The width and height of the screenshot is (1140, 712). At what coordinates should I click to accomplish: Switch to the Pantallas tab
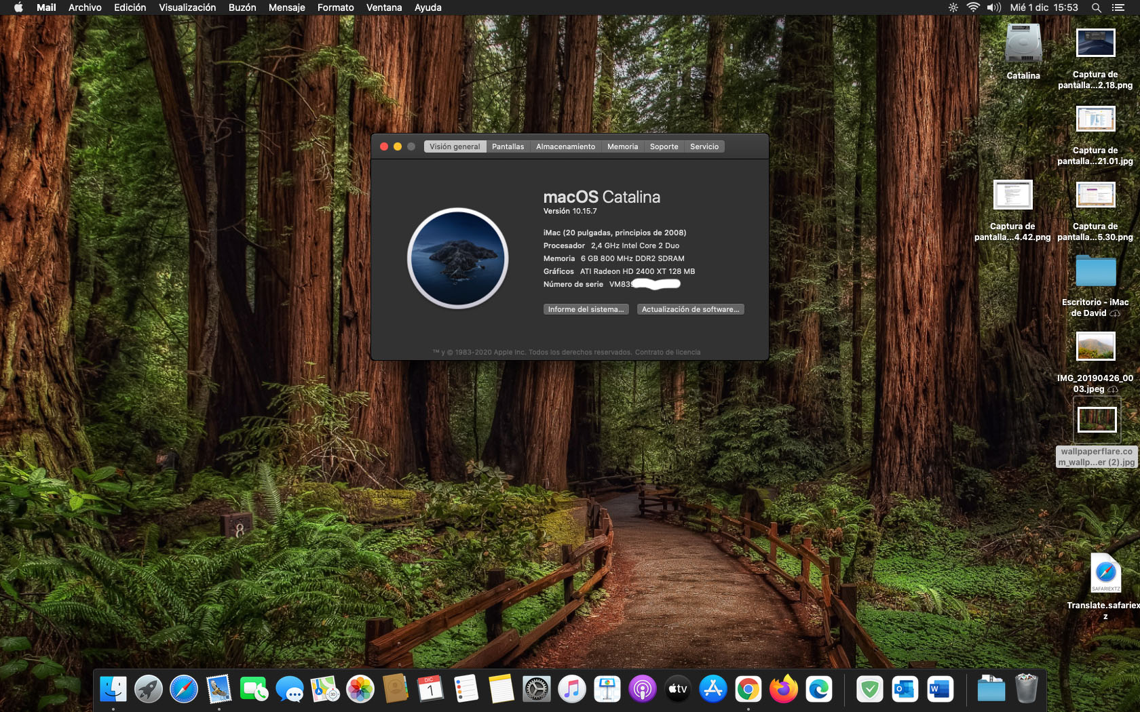508,146
